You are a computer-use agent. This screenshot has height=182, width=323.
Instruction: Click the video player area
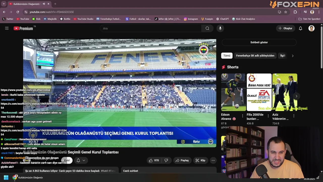tap(120, 93)
